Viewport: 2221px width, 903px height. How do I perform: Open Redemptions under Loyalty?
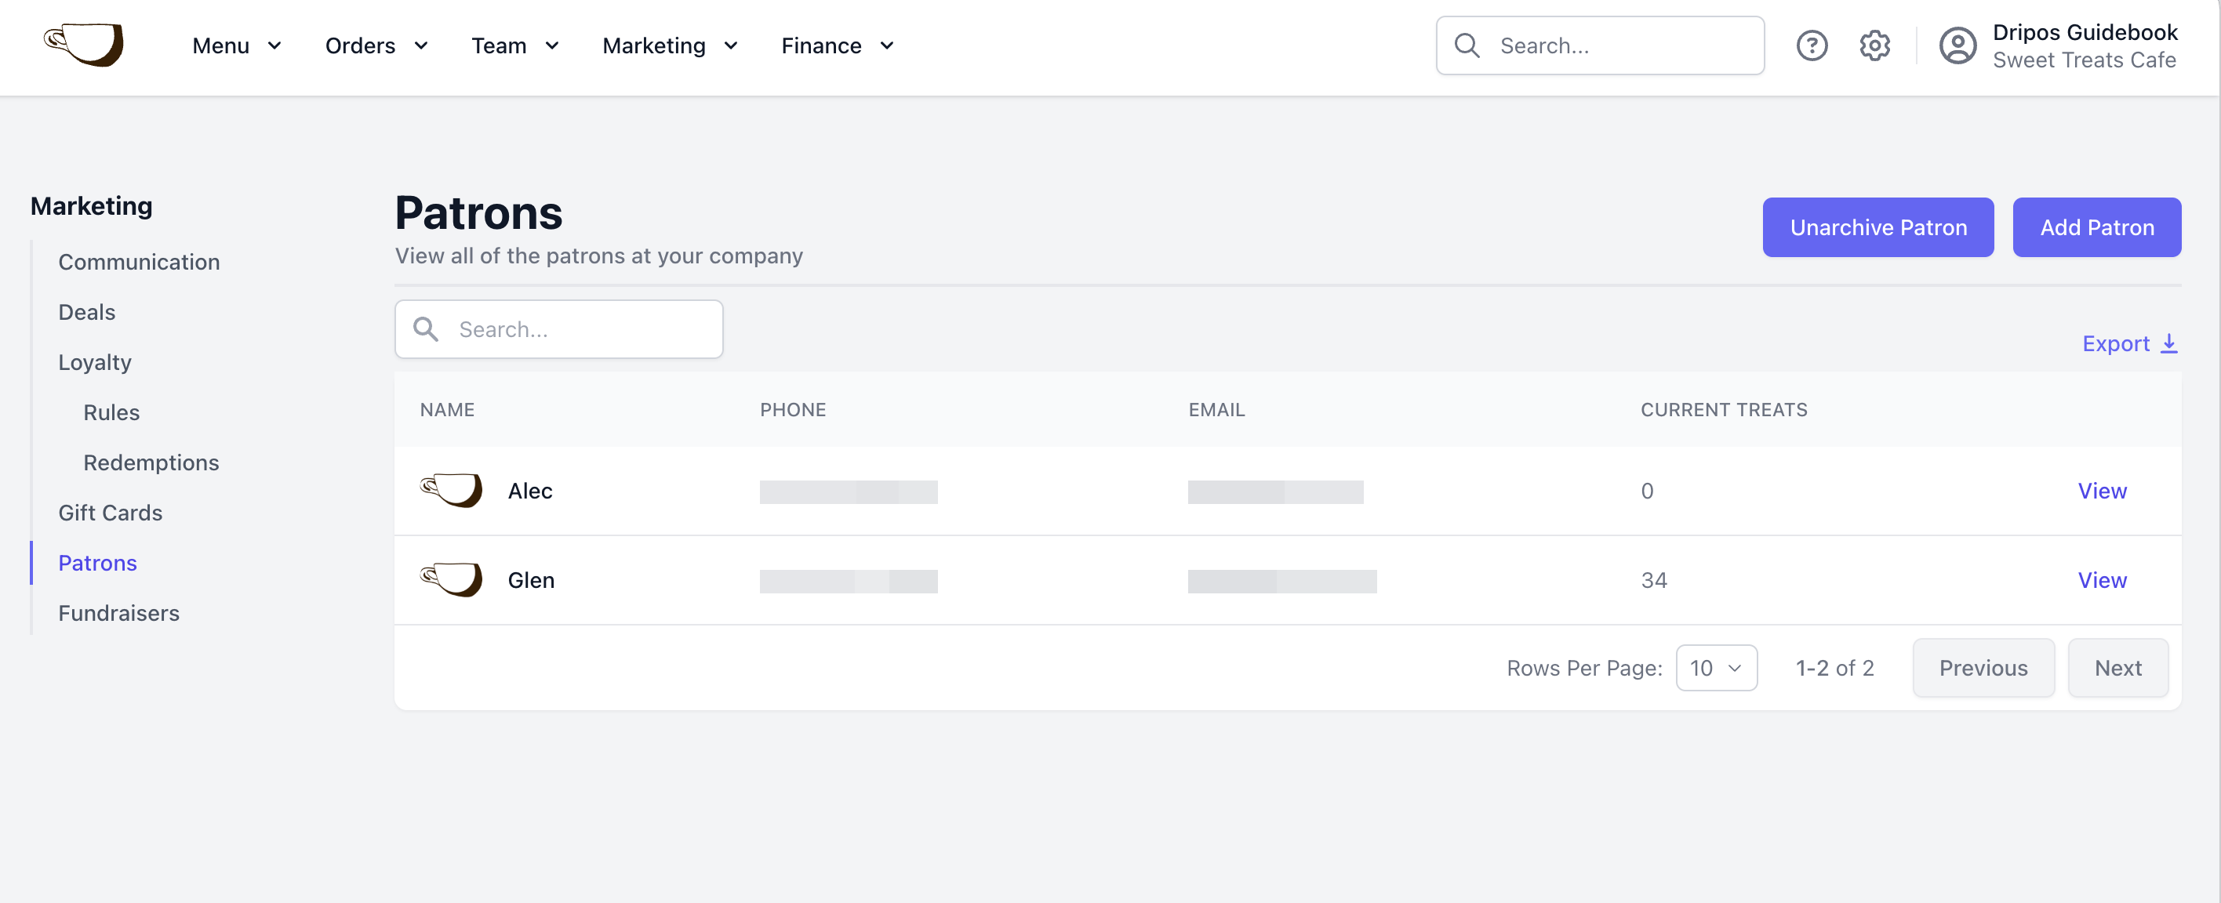pyautogui.click(x=151, y=462)
